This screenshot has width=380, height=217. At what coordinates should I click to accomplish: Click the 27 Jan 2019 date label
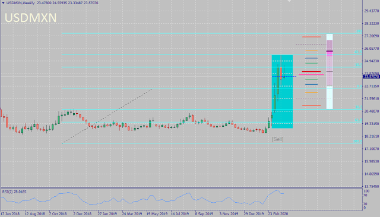(107, 214)
